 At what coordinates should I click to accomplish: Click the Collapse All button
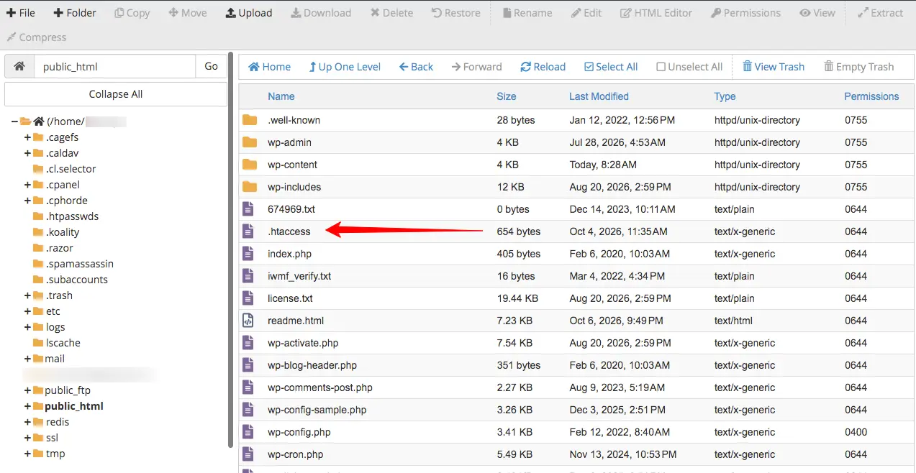point(115,94)
